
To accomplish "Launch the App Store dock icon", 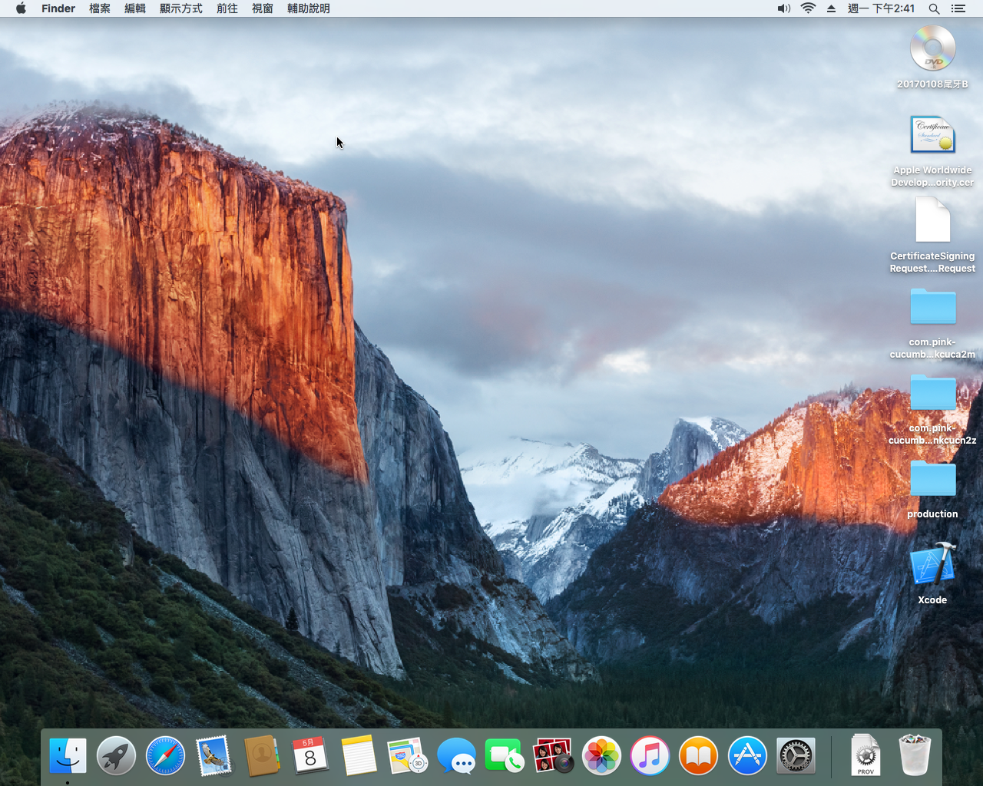I will click(747, 756).
